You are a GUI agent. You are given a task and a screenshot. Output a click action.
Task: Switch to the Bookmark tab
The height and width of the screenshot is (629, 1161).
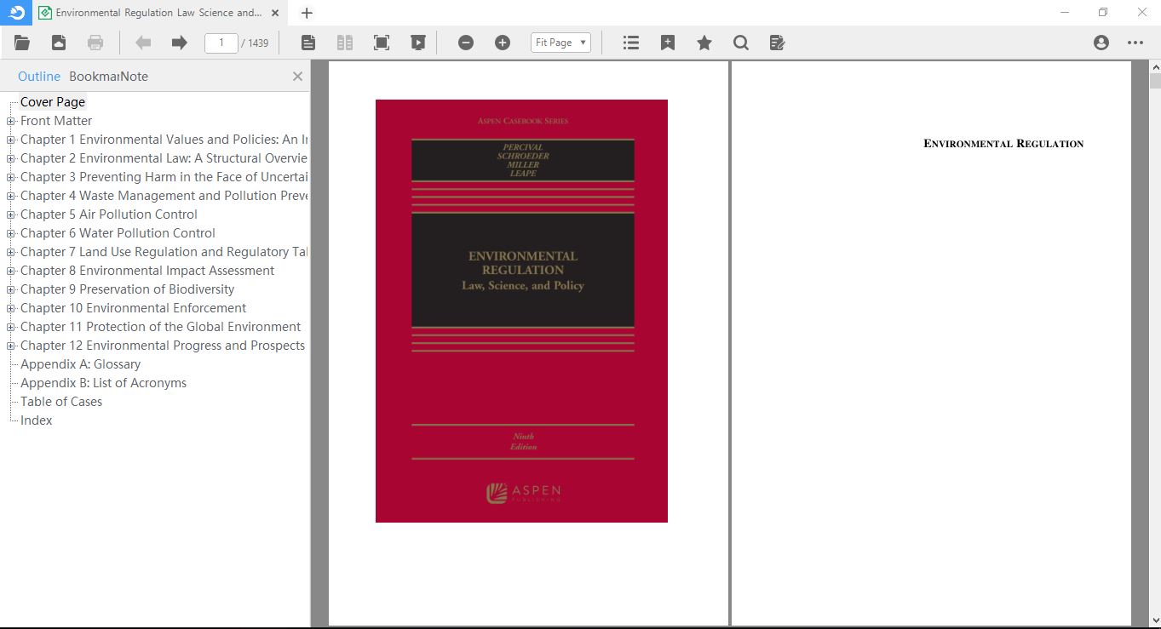[95, 77]
